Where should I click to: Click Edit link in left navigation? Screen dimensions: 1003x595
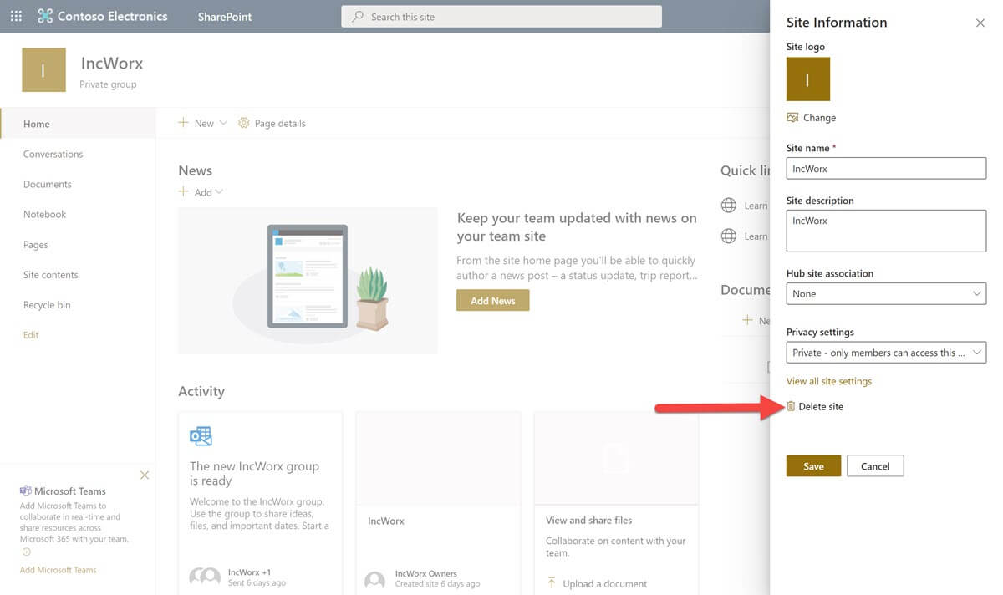(31, 335)
